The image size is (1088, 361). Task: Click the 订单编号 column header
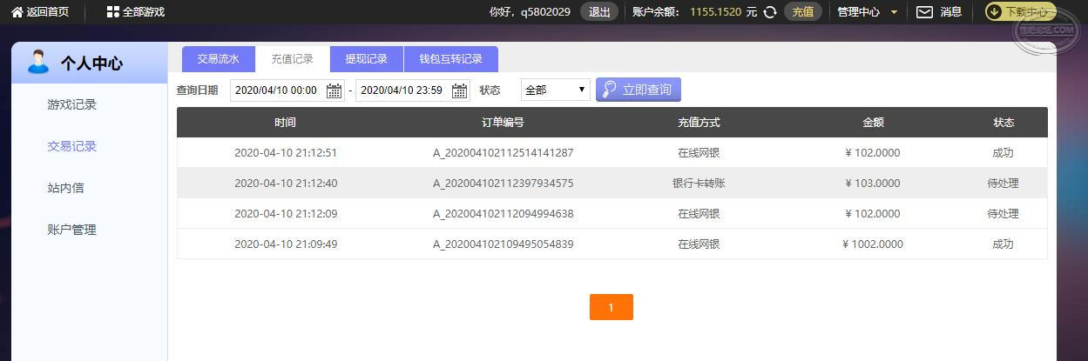503,123
